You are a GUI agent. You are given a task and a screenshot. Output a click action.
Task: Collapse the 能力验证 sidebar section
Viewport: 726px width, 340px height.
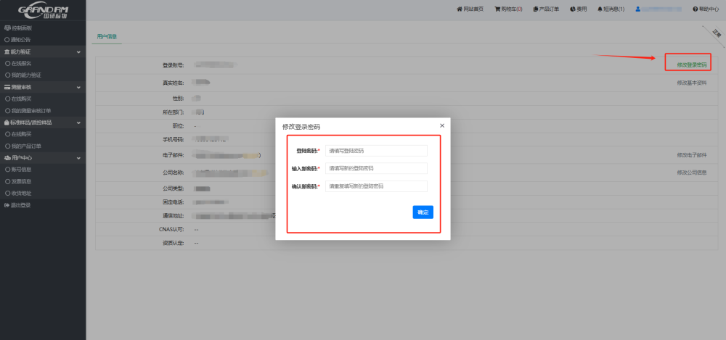coord(78,52)
